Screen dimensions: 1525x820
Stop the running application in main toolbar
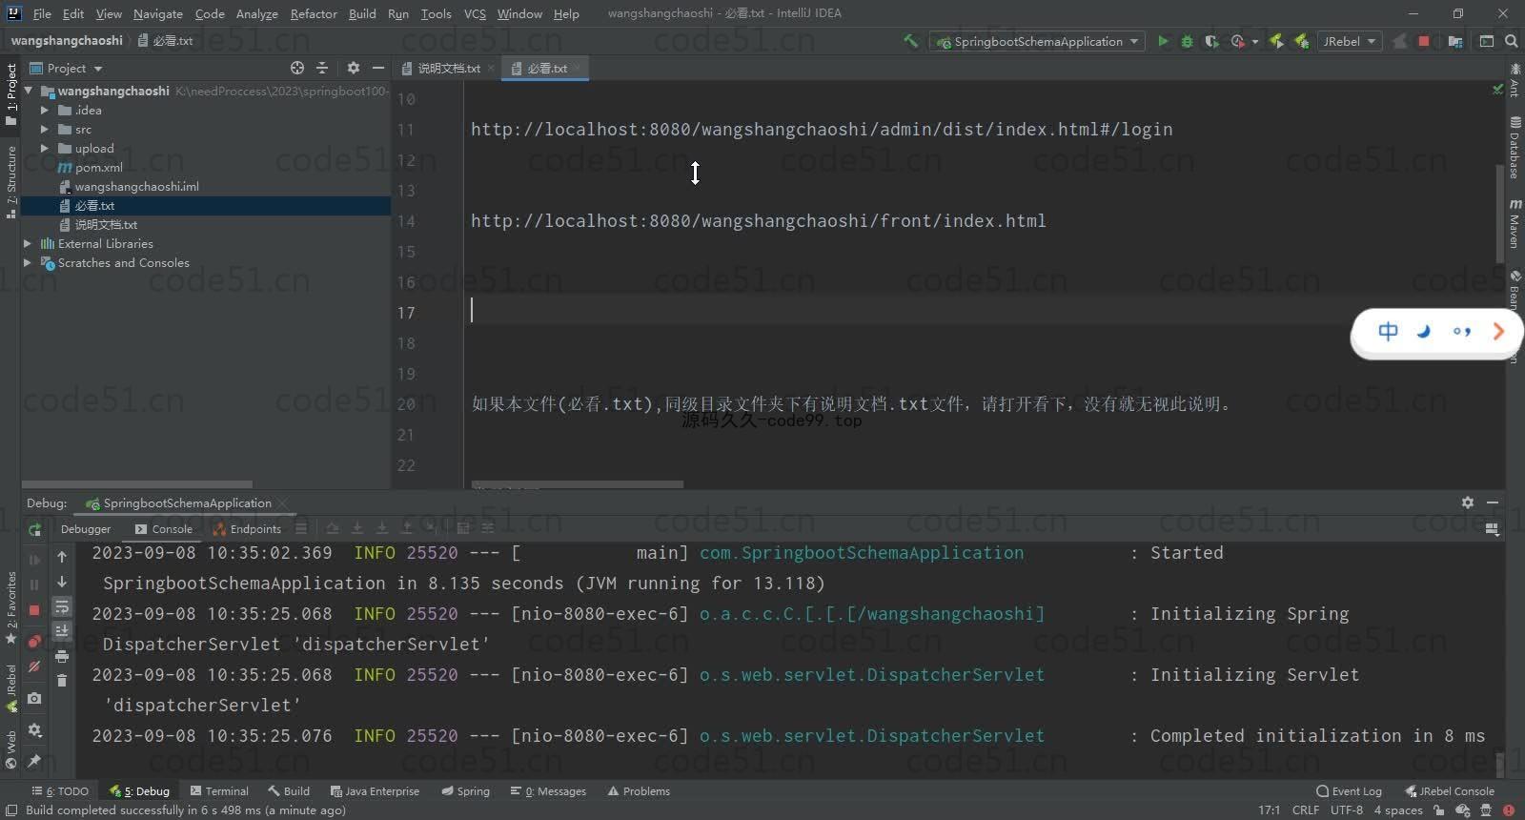(1424, 41)
